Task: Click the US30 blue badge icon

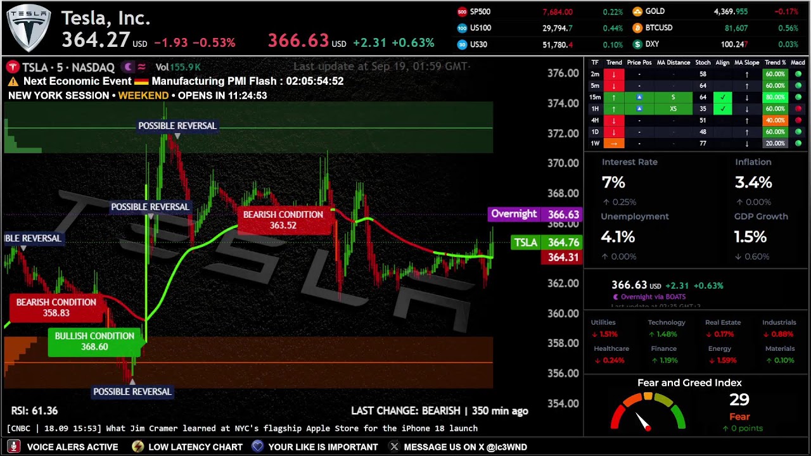Action: point(462,44)
